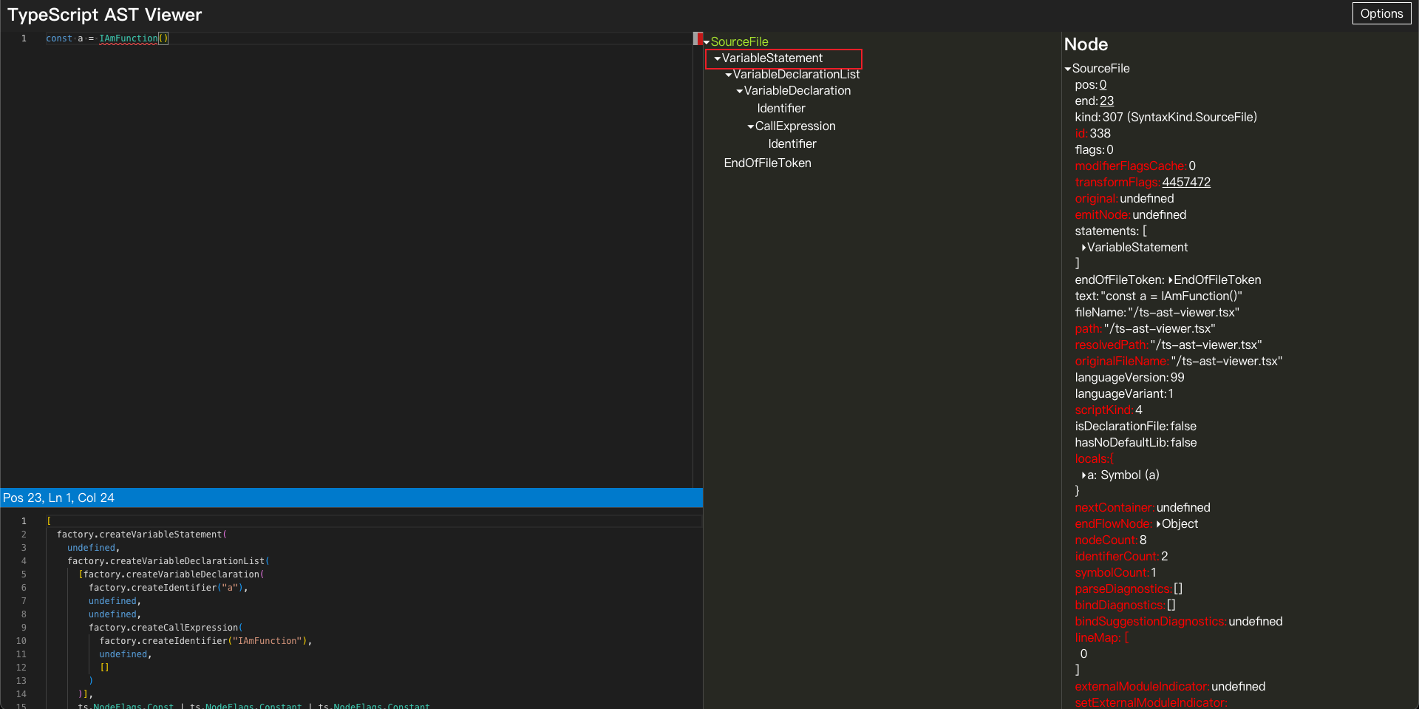Open the Options button
This screenshot has width=1419, height=709.
[1381, 13]
